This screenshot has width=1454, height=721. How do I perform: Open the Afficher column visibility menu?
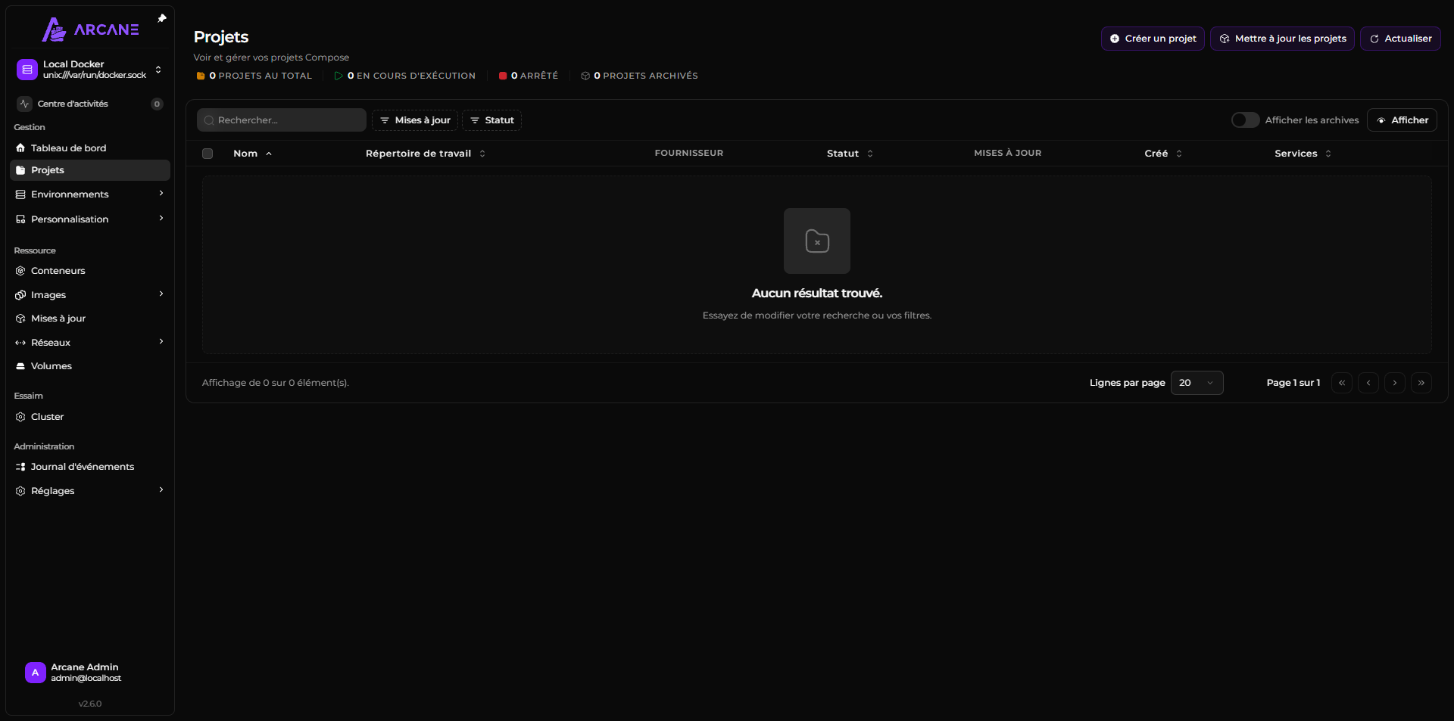[1402, 120]
